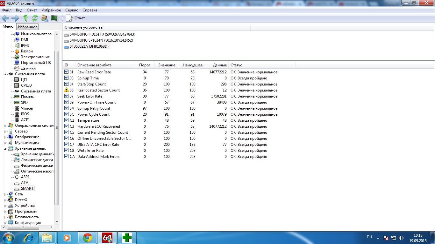Expand the Отображение tree node
Screen dimensions: 435x244
pyautogui.click(x=5, y=137)
